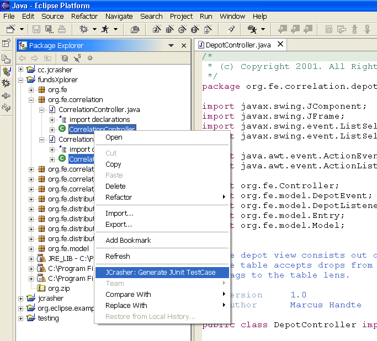
Task: Create a new Java project icon
Action: click(157, 29)
